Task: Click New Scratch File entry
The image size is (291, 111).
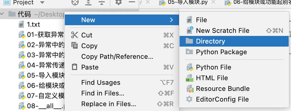Action: [222, 31]
